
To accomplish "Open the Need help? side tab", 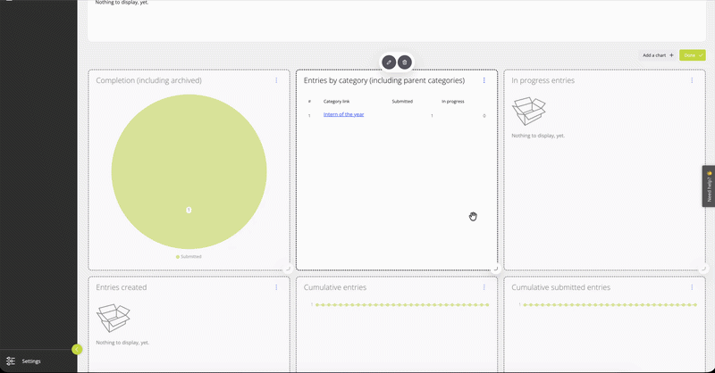I will tap(709, 186).
